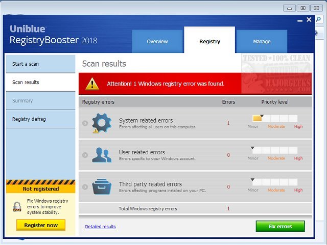Click the magnifier search icon in the background window

[318, 19]
